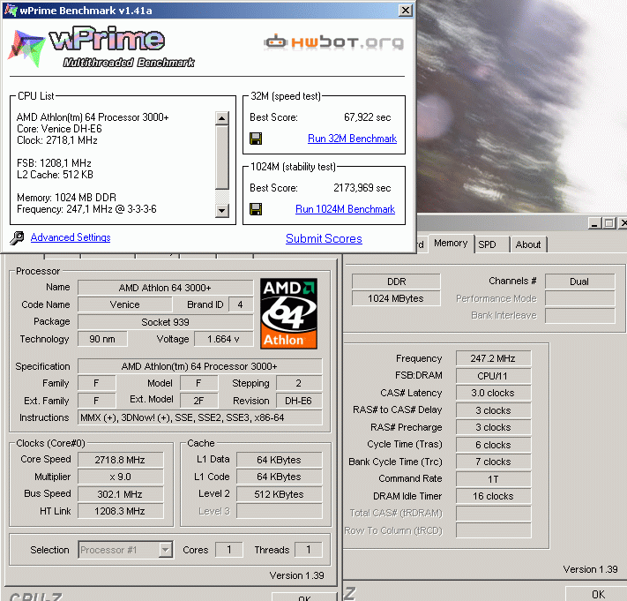Click the Multiplier value x 9.0

coord(120,477)
